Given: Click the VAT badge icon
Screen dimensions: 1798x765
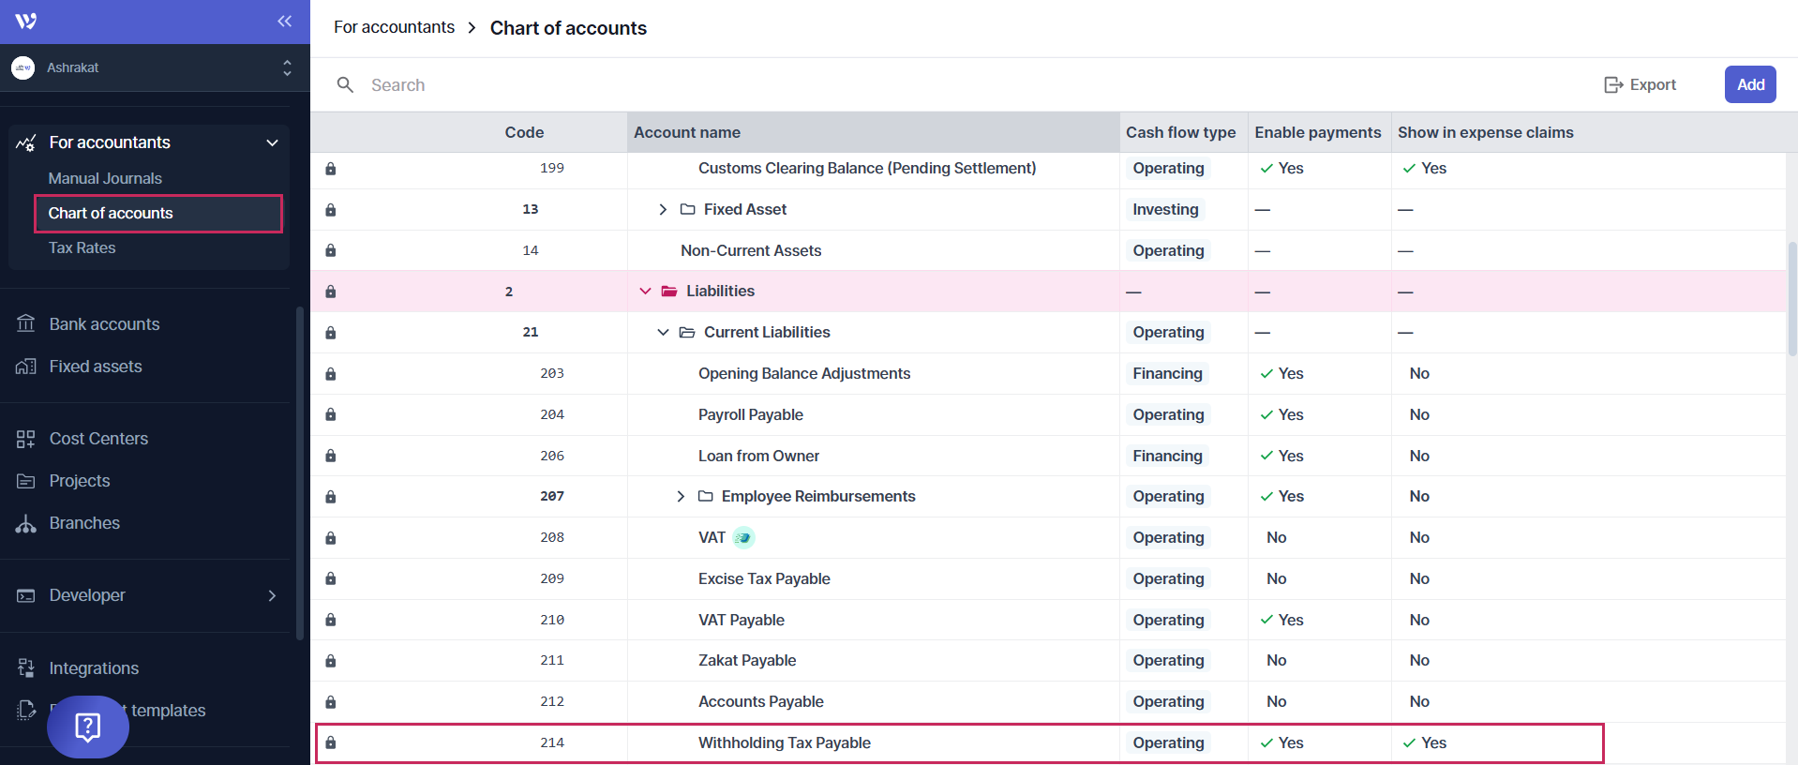Looking at the screenshot, I should click(x=743, y=538).
